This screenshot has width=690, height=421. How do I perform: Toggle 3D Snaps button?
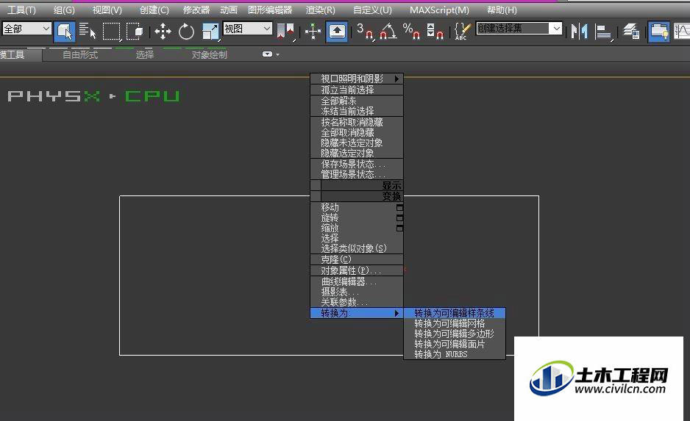[365, 32]
